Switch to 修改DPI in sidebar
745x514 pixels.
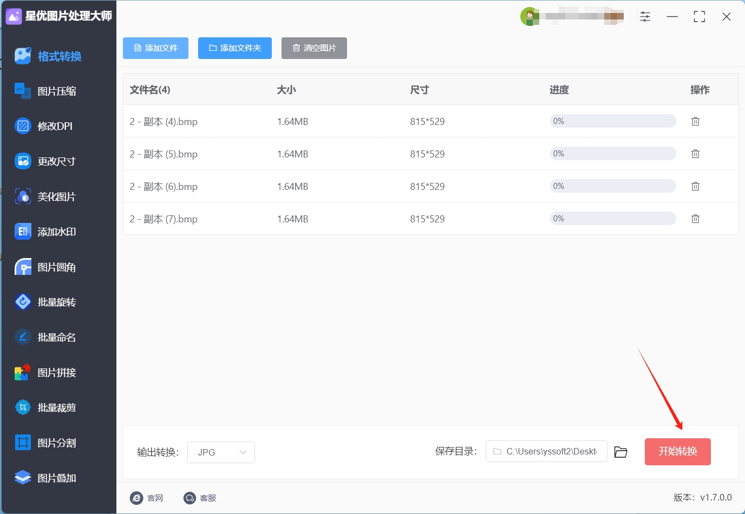click(58, 127)
